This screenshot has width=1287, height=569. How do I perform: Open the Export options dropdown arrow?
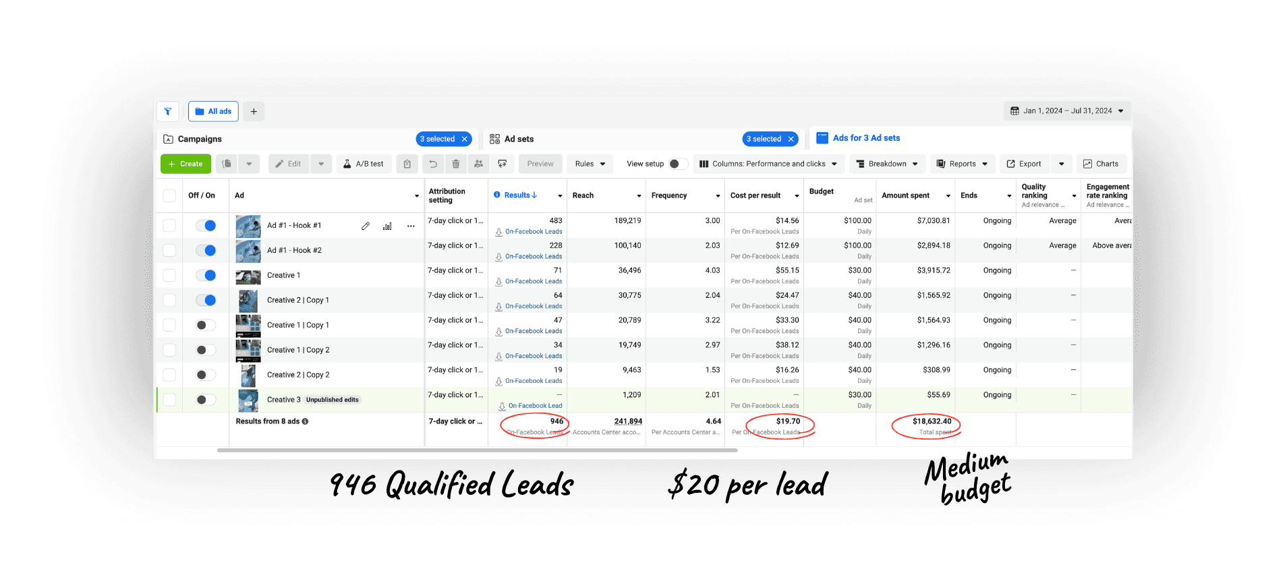[1062, 164]
